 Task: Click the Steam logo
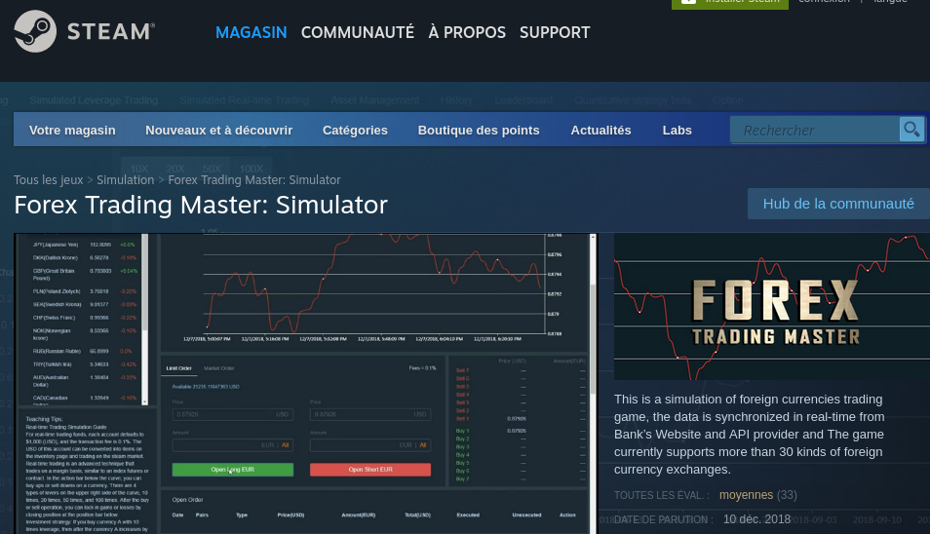(84, 31)
